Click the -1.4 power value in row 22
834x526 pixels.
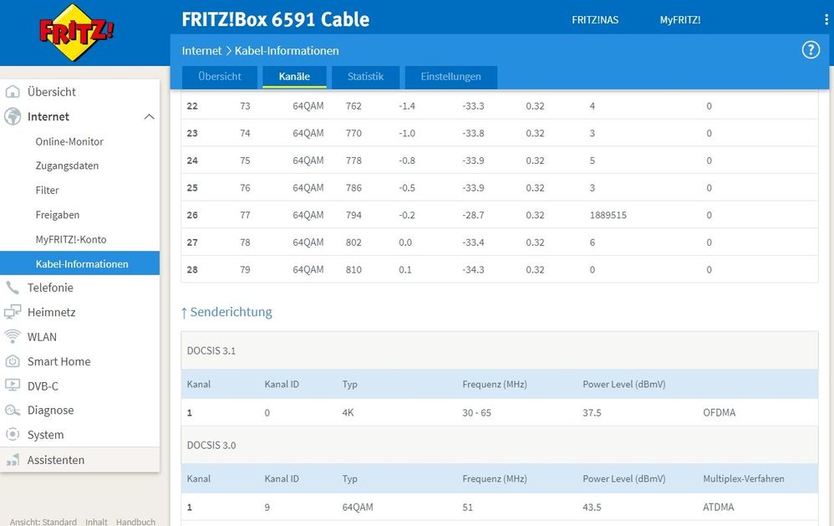pyautogui.click(x=407, y=106)
